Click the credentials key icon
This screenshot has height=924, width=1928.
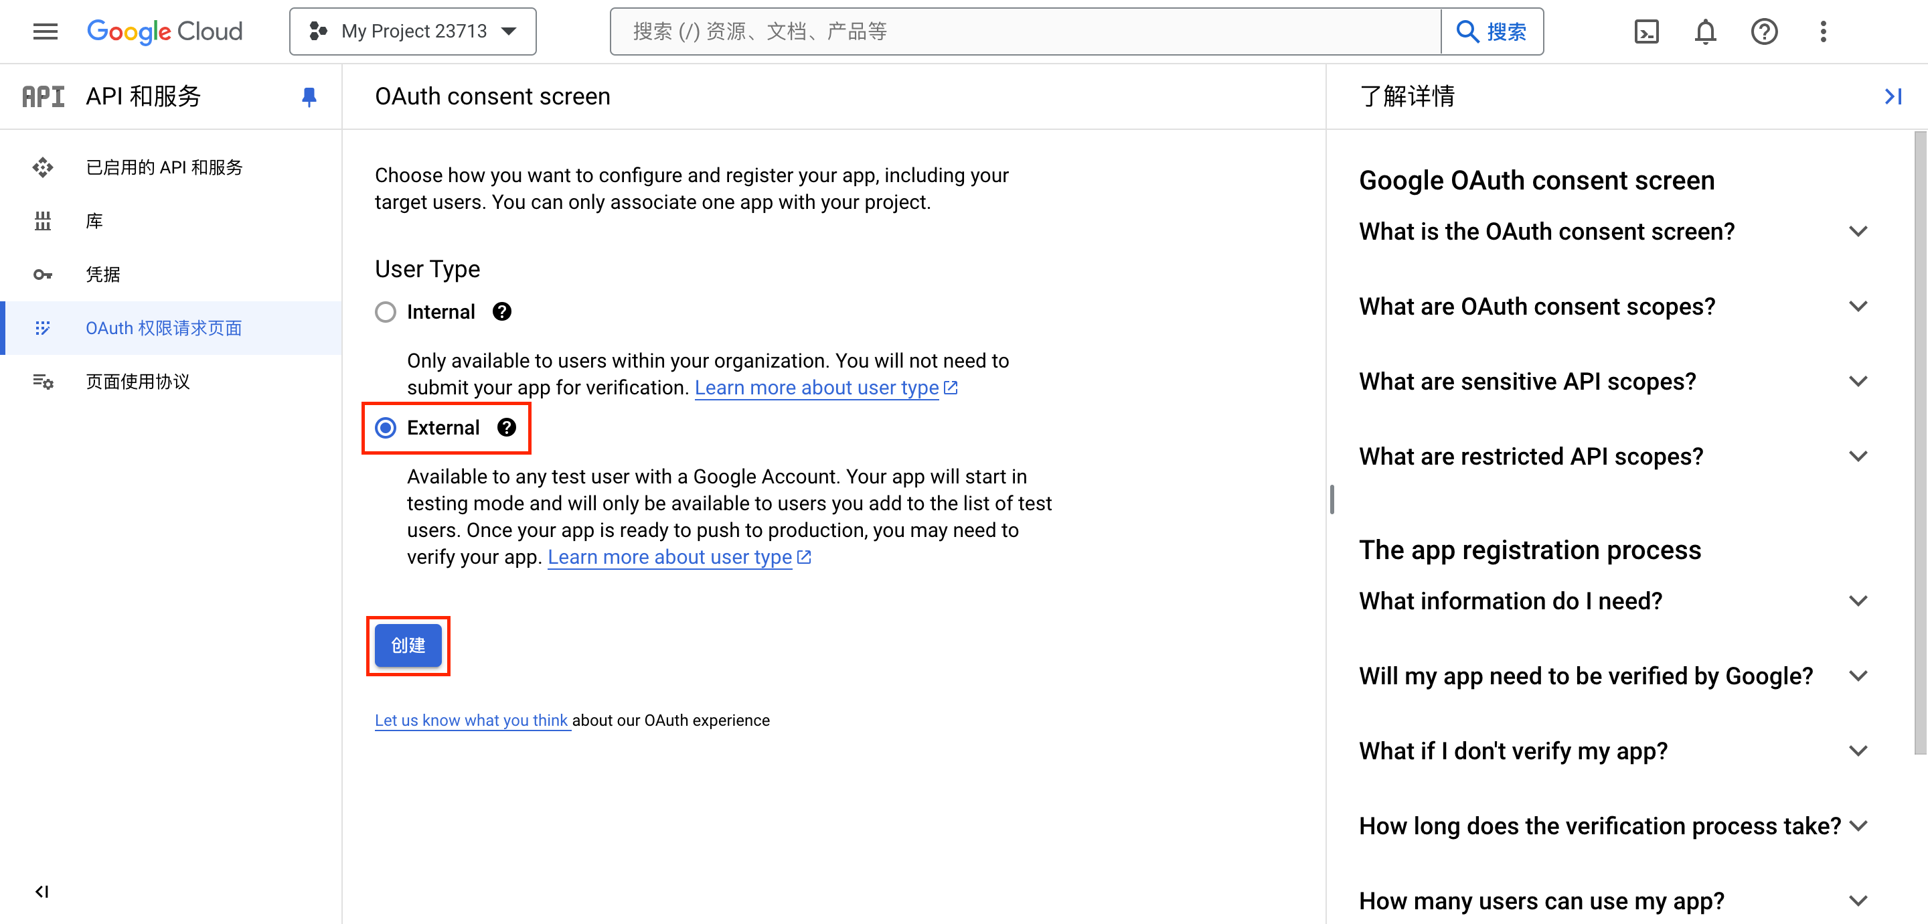43,274
